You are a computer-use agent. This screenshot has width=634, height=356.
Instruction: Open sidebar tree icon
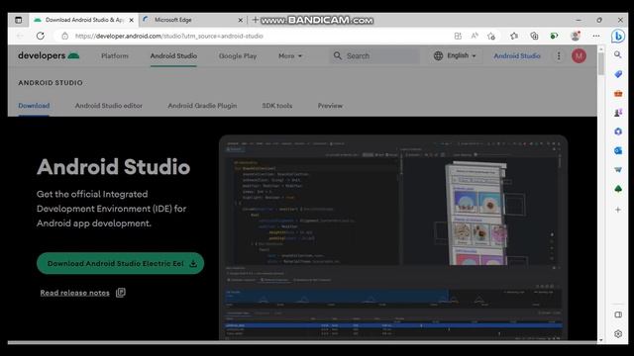[618, 189]
